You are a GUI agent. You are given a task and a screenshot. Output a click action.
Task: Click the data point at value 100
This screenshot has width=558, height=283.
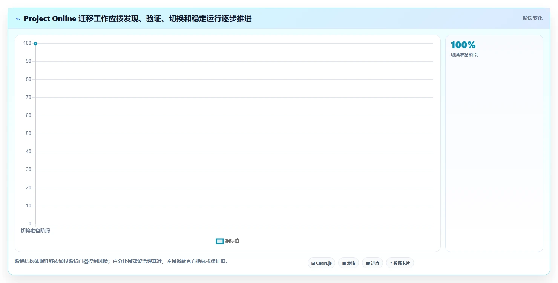coord(35,44)
